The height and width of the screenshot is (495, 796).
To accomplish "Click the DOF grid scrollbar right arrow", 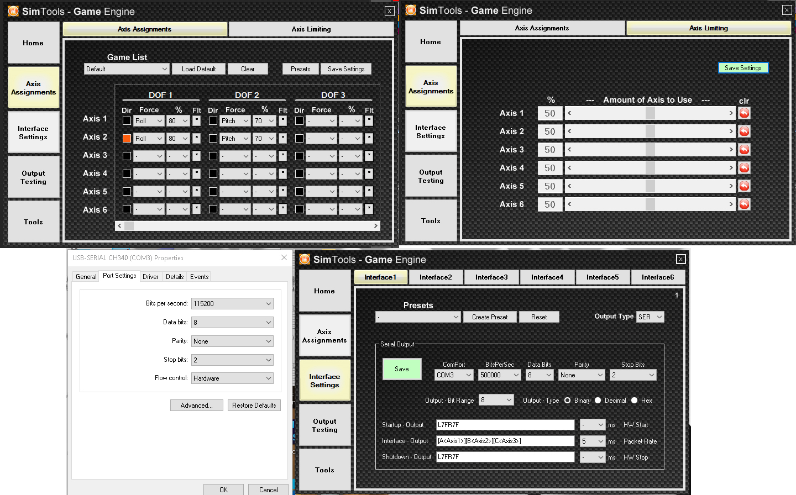I will coord(375,226).
